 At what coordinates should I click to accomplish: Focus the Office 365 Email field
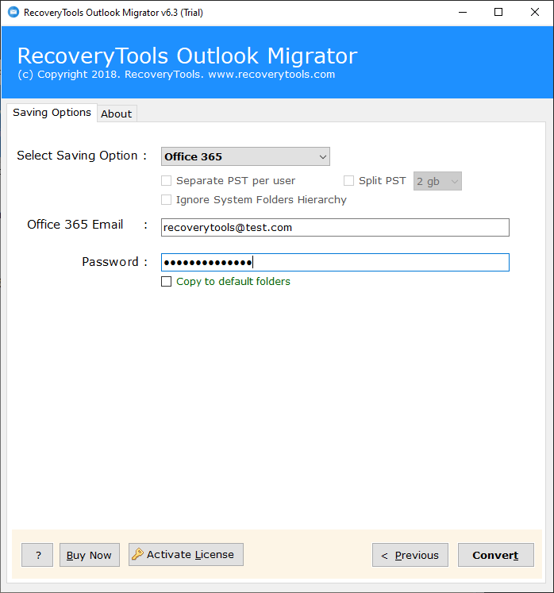[x=335, y=227]
